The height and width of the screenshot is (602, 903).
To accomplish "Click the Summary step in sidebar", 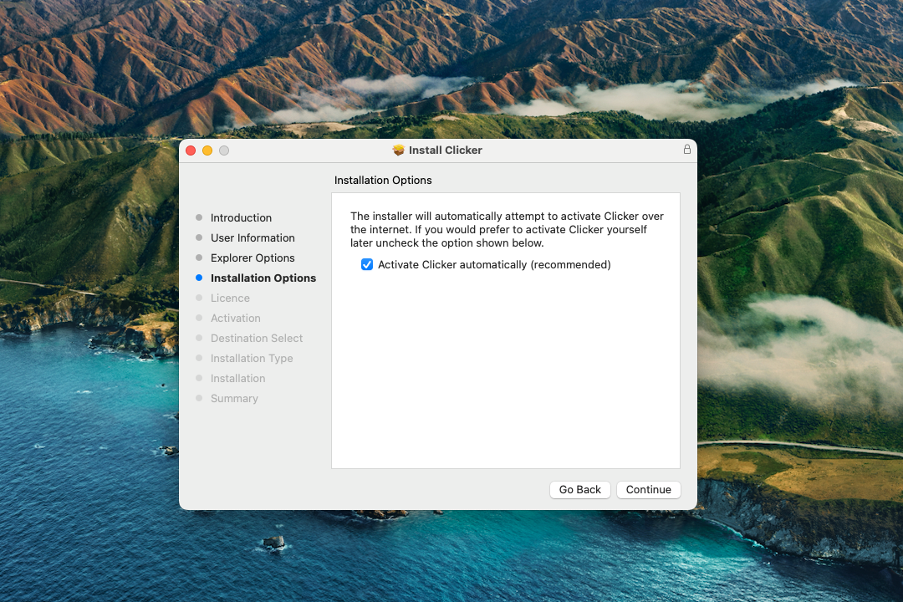I will click(234, 398).
